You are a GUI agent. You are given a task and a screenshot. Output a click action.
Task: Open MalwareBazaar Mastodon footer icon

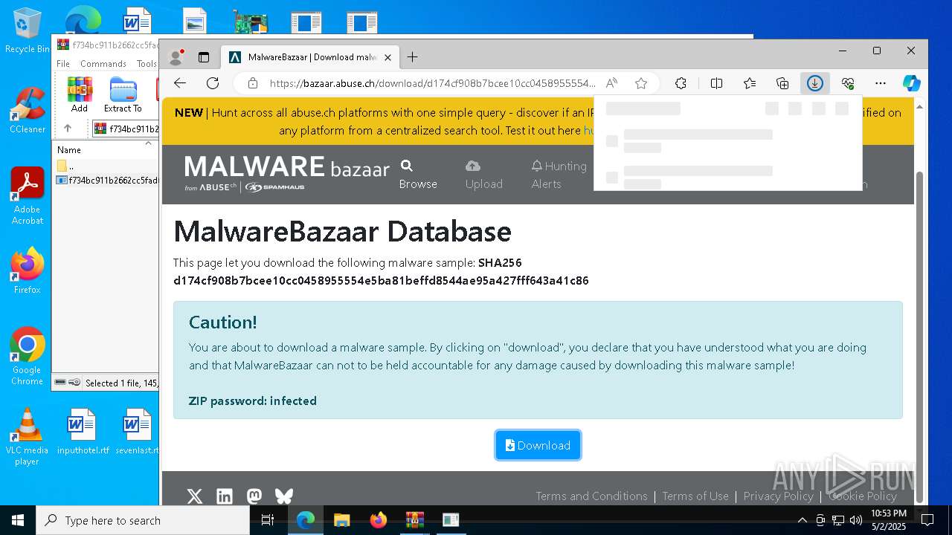pos(254,496)
